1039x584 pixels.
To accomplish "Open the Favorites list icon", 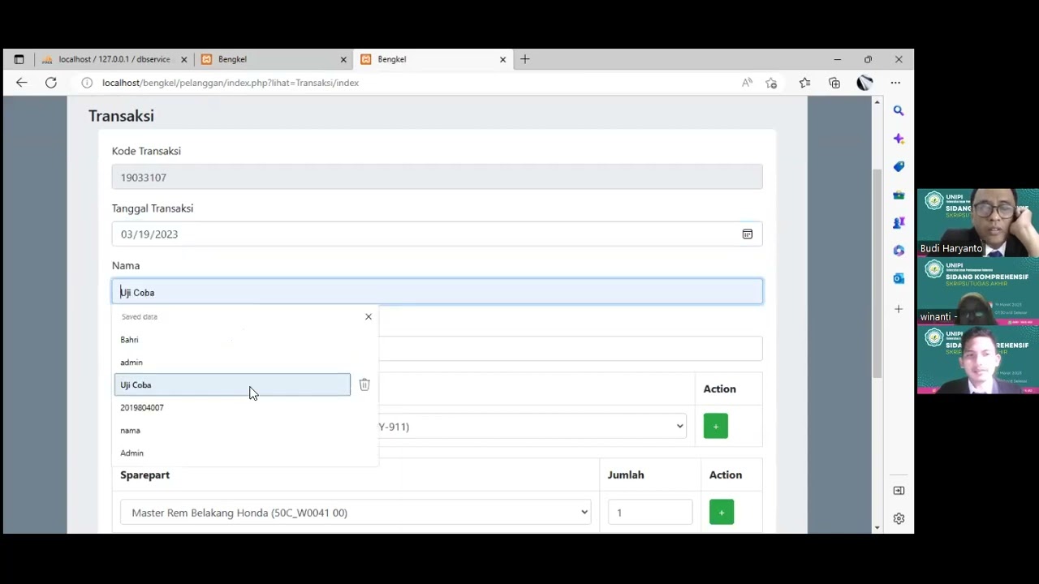I will pos(804,83).
